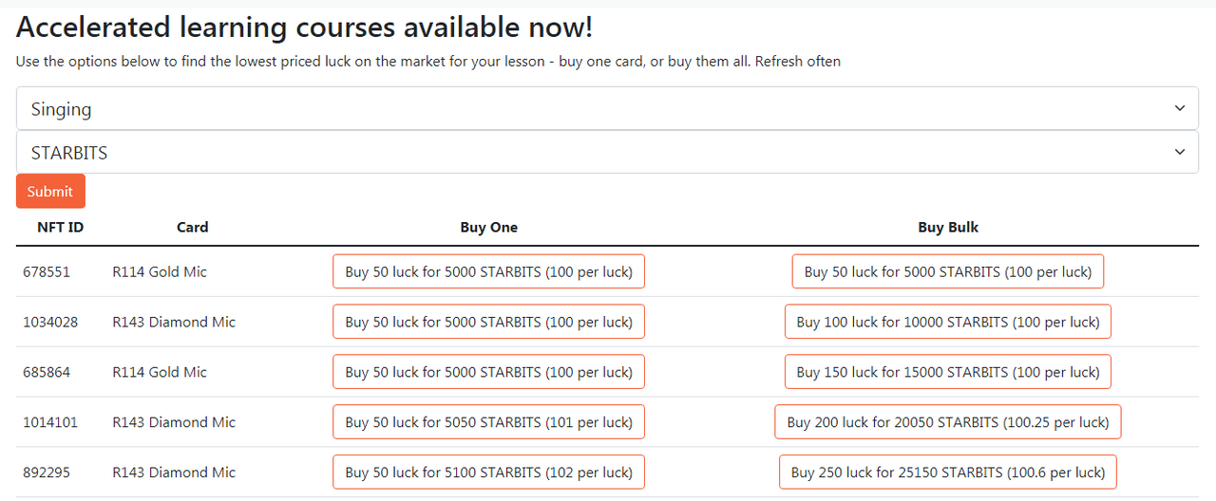The image size is (1216, 501).
Task: Buy 50 luck for 5100 STARBITS
Action: (488, 472)
